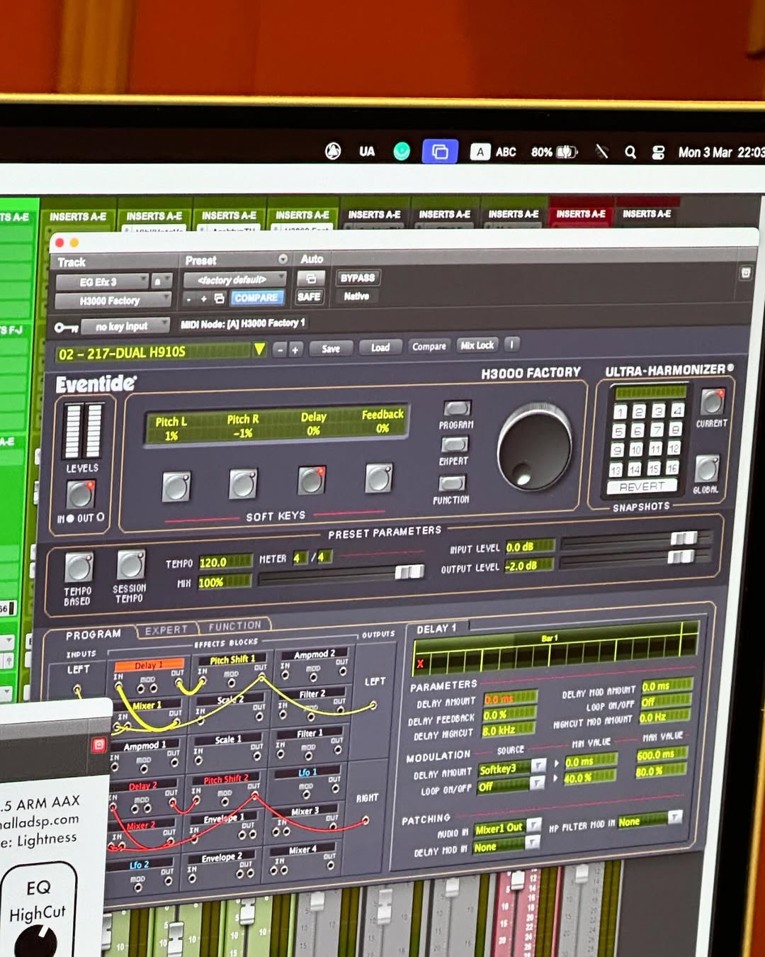765x957 pixels.
Task: Click the Save button
Action: (x=331, y=349)
